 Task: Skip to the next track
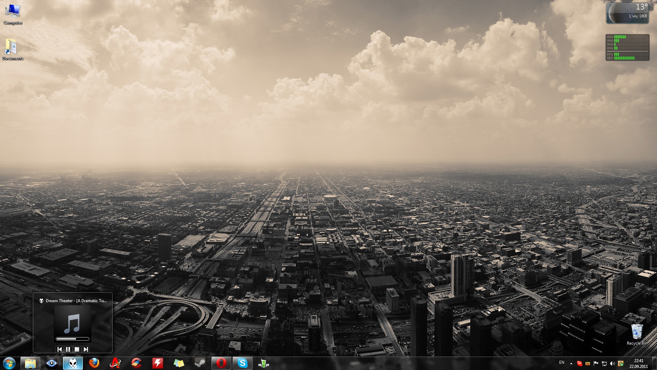(86, 349)
